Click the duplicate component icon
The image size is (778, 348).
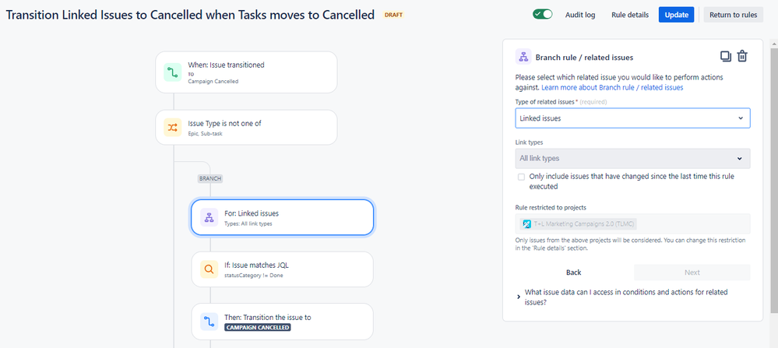pos(726,57)
